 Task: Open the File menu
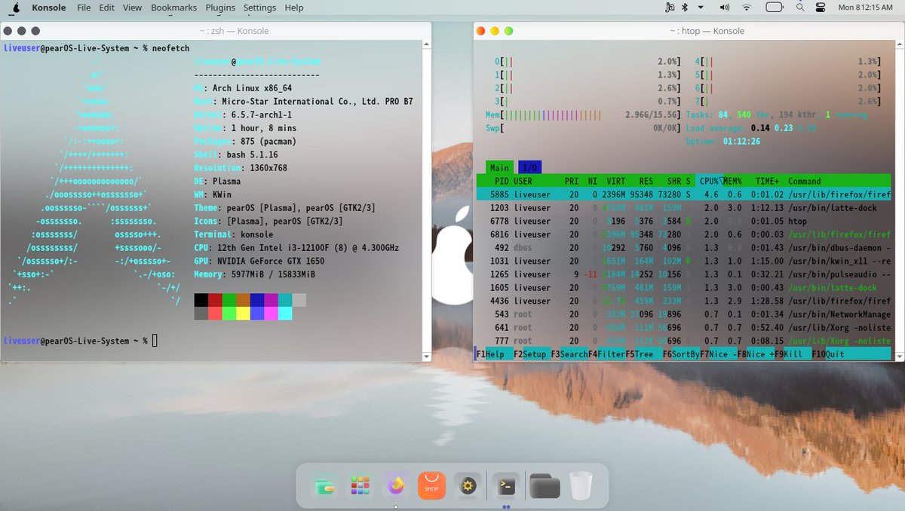click(x=84, y=8)
